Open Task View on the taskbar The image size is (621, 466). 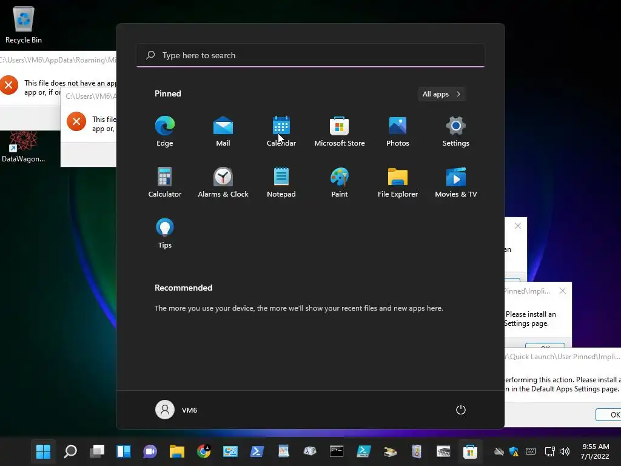pos(96,451)
